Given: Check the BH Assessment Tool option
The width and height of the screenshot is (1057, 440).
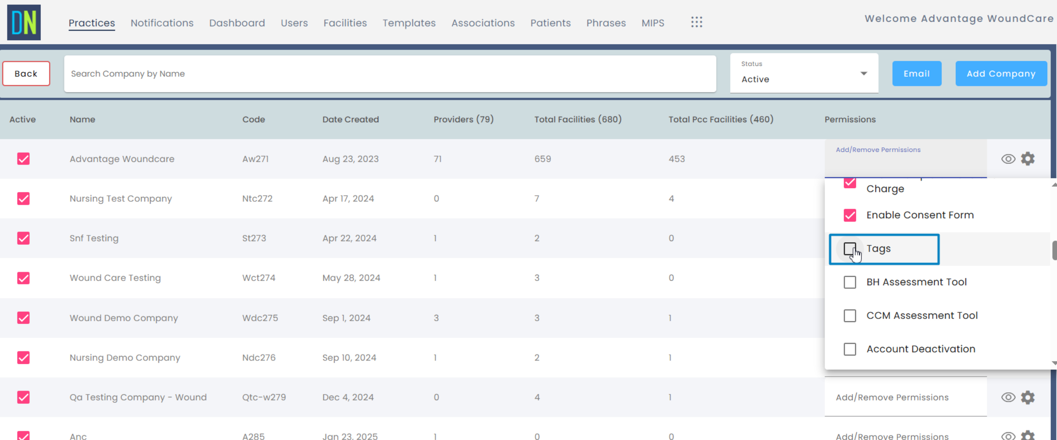Looking at the screenshot, I should (x=849, y=282).
